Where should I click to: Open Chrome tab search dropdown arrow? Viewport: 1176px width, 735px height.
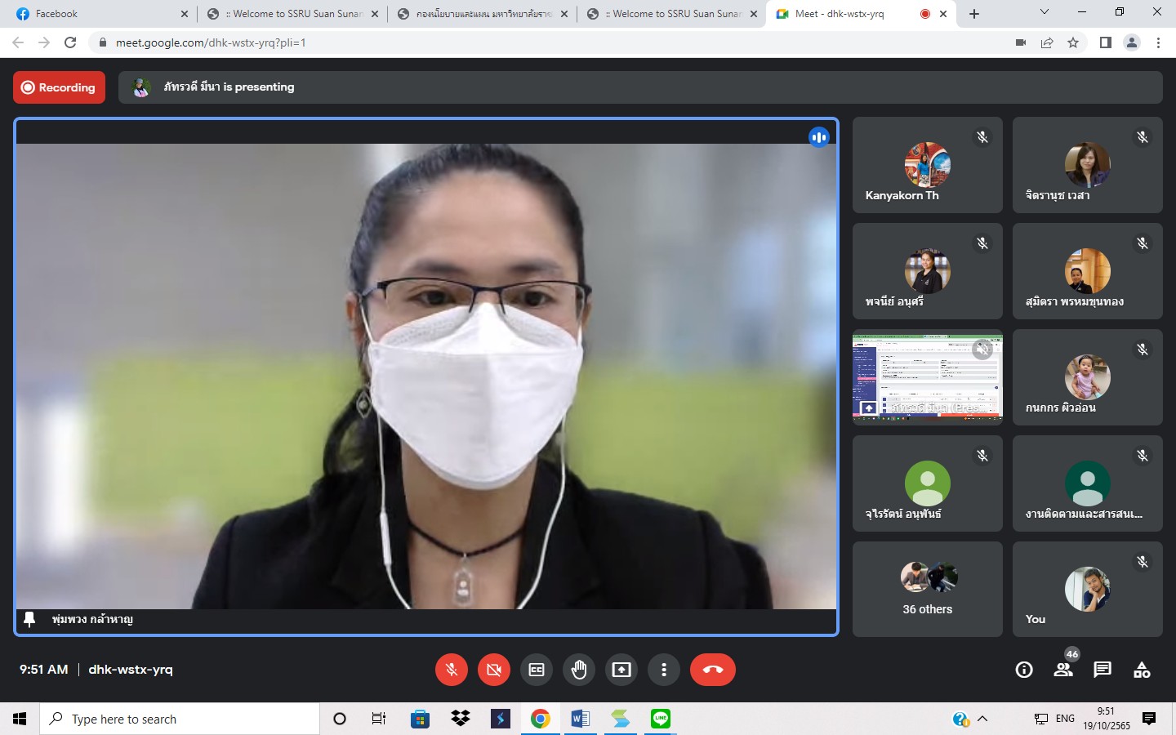1045,12
